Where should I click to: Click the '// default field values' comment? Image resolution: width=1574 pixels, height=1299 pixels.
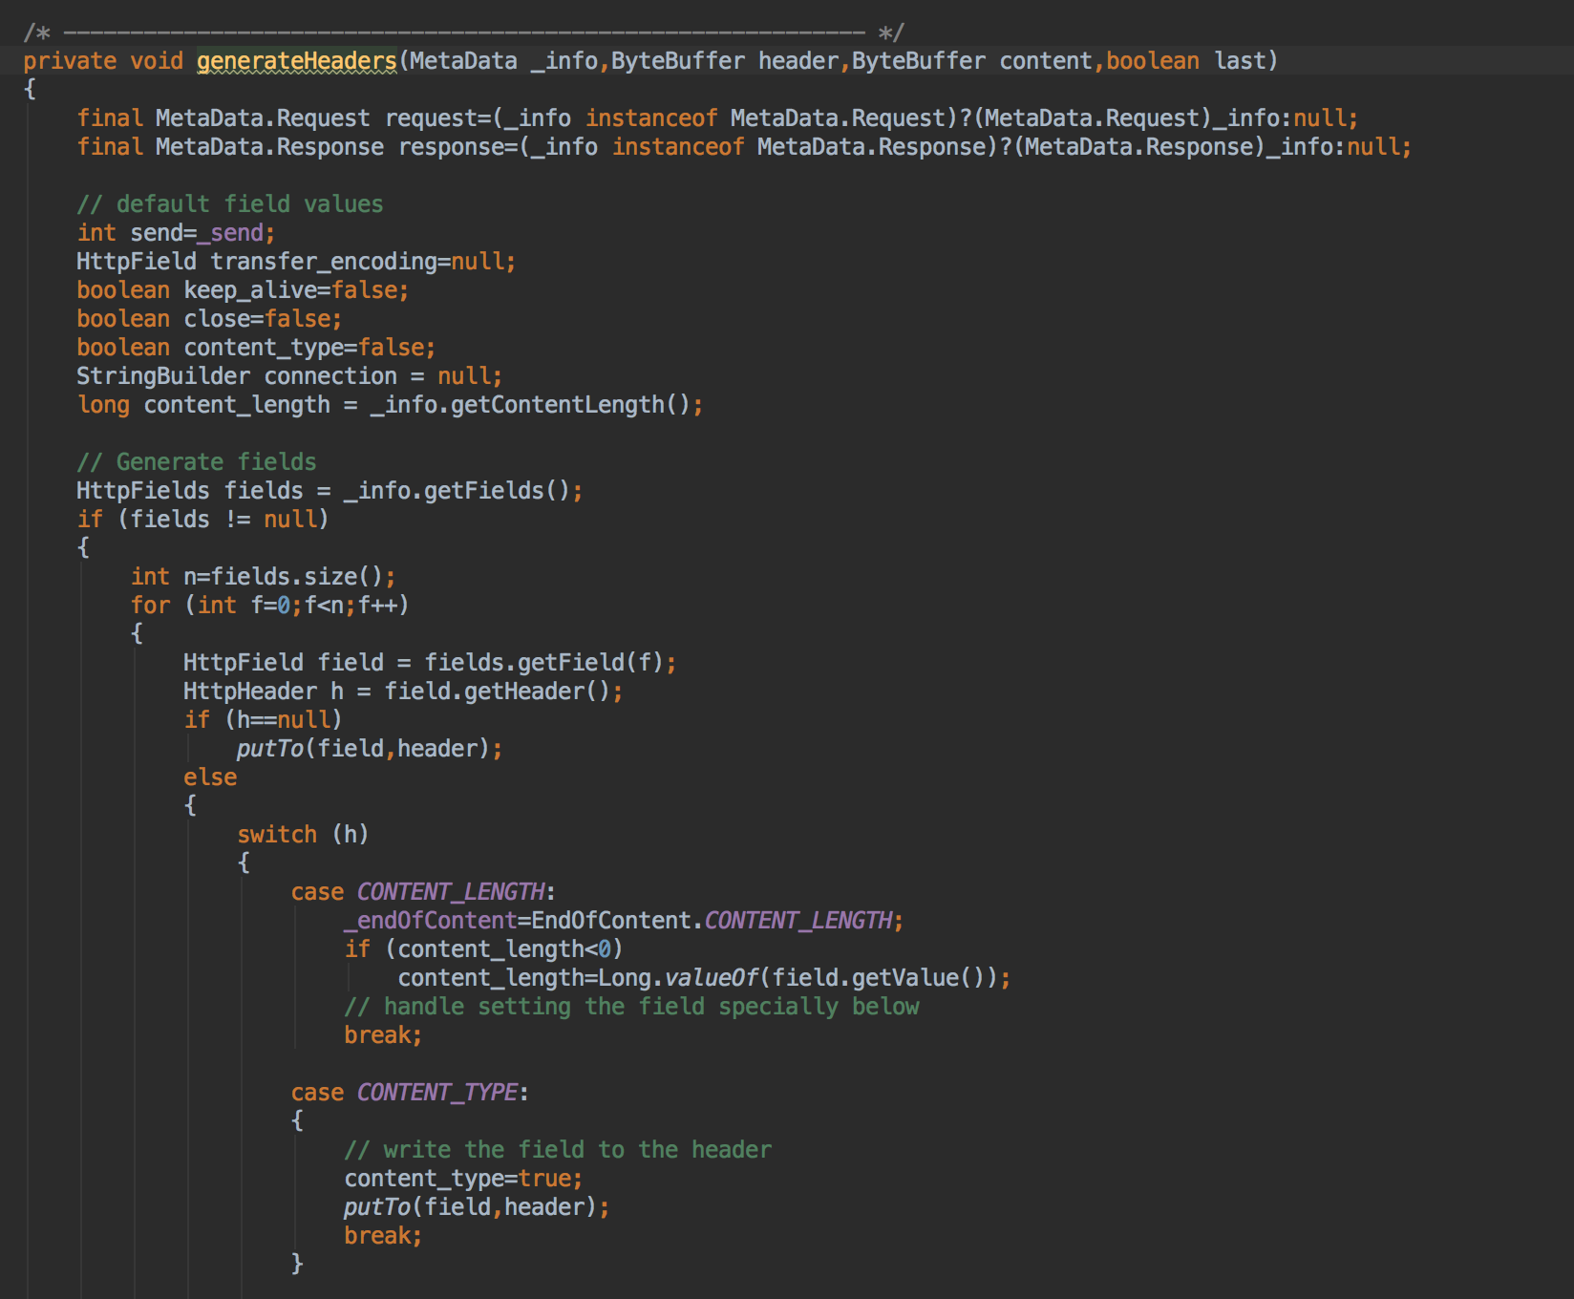230,204
